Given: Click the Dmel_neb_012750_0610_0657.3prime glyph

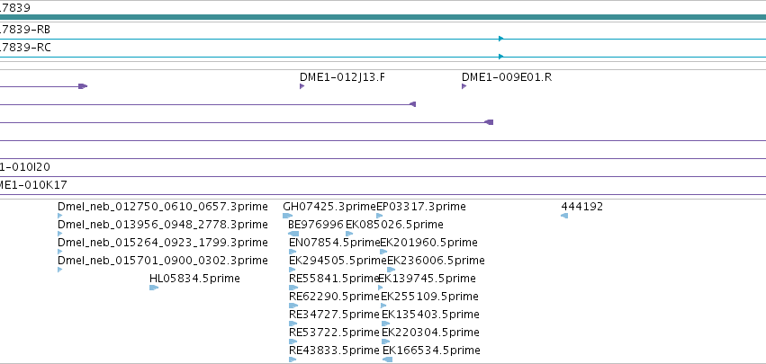Looking at the screenshot, I should pos(59,216).
